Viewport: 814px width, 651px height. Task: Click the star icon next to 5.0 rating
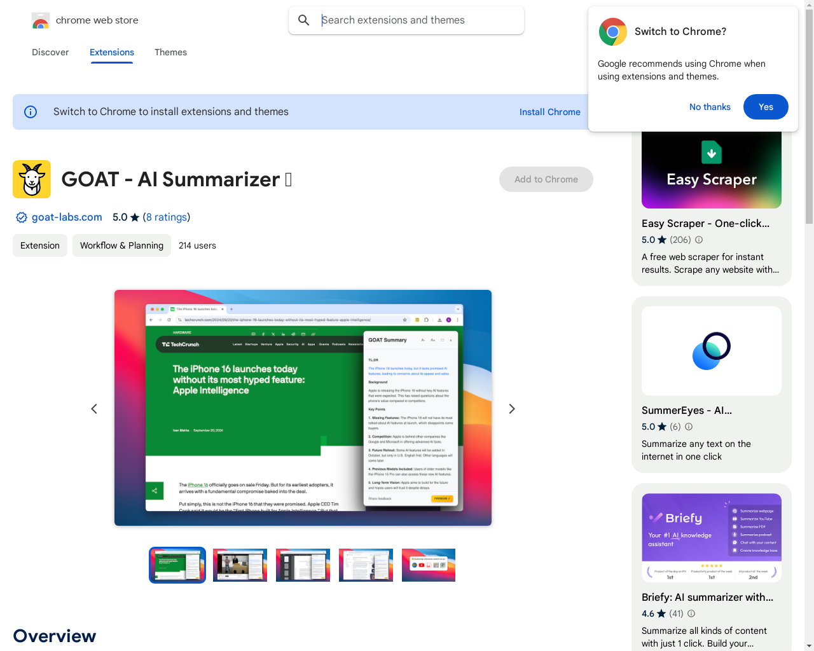tap(135, 217)
